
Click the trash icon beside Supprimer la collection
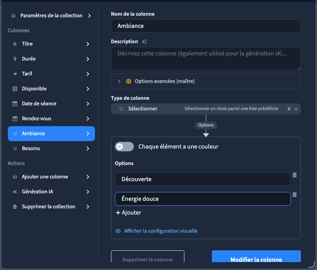[x=15, y=207]
